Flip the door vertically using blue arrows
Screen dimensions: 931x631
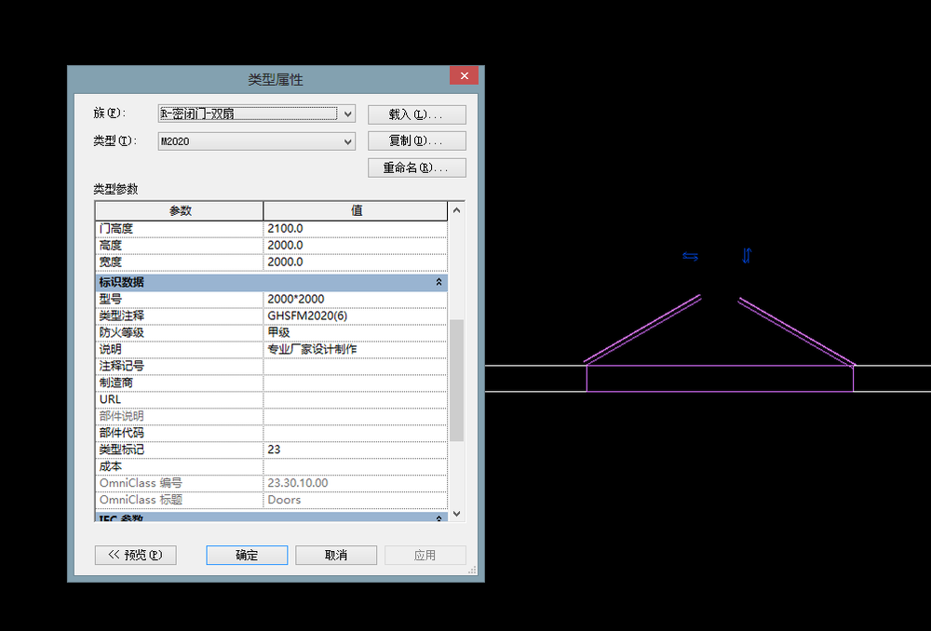click(x=747, y=255)
